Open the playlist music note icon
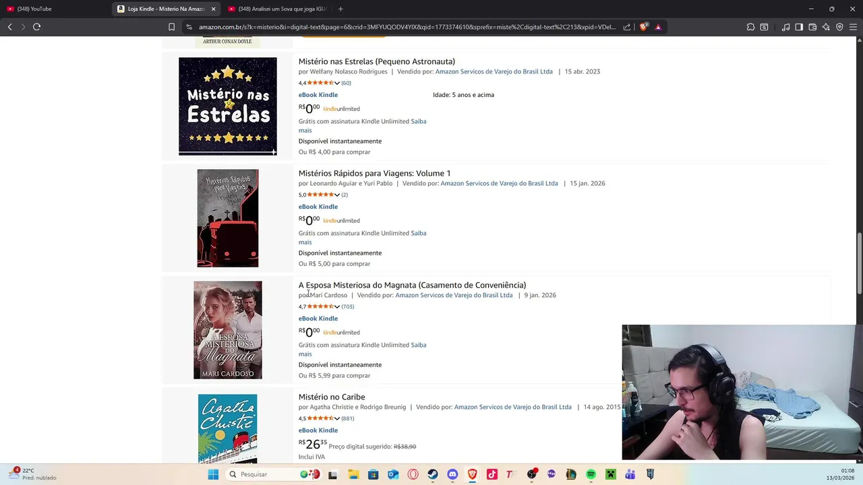The width and height of the screenshot is (863, 485). click(785, 27)
